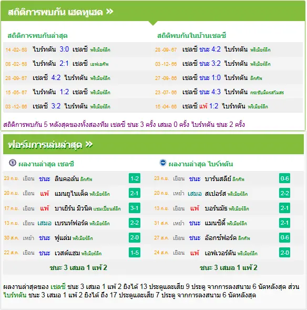
Task: Open the ฟอร์มการเล่นล่าสุด header
Action: [153, 145]
